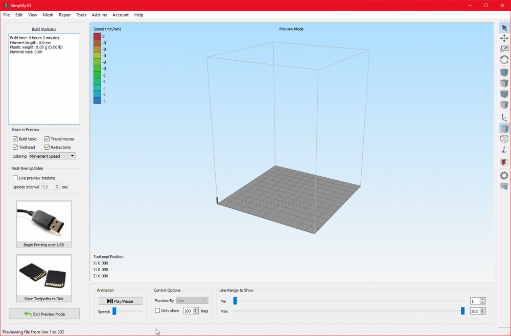Screen dimensions: 511x336
Task: Open the Mesh menu
Action: [48, 15]
